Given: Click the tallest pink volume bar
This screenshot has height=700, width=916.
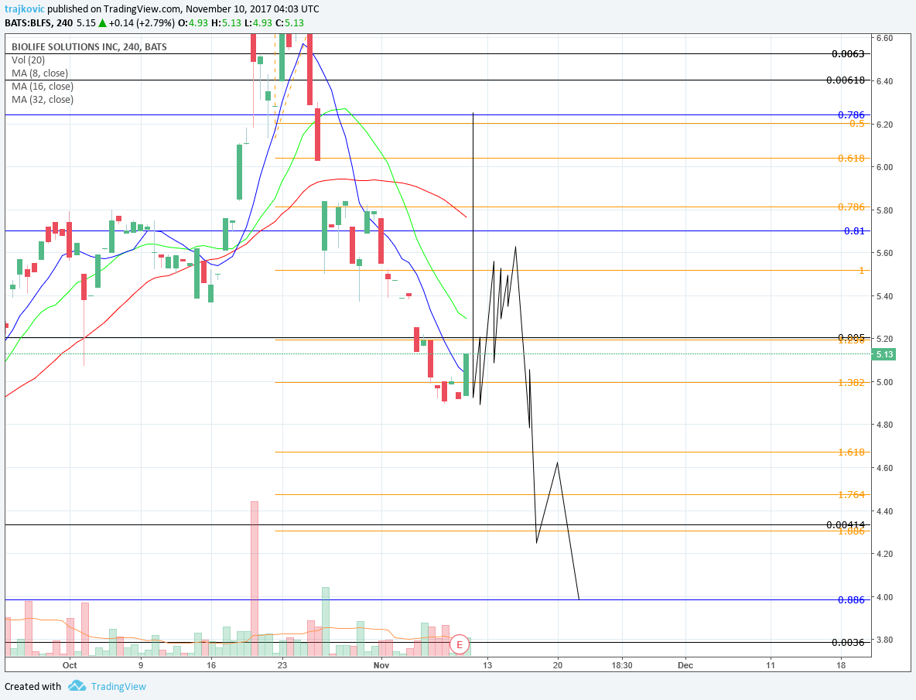Looking at the screenshot, I should tap(254, 578).
